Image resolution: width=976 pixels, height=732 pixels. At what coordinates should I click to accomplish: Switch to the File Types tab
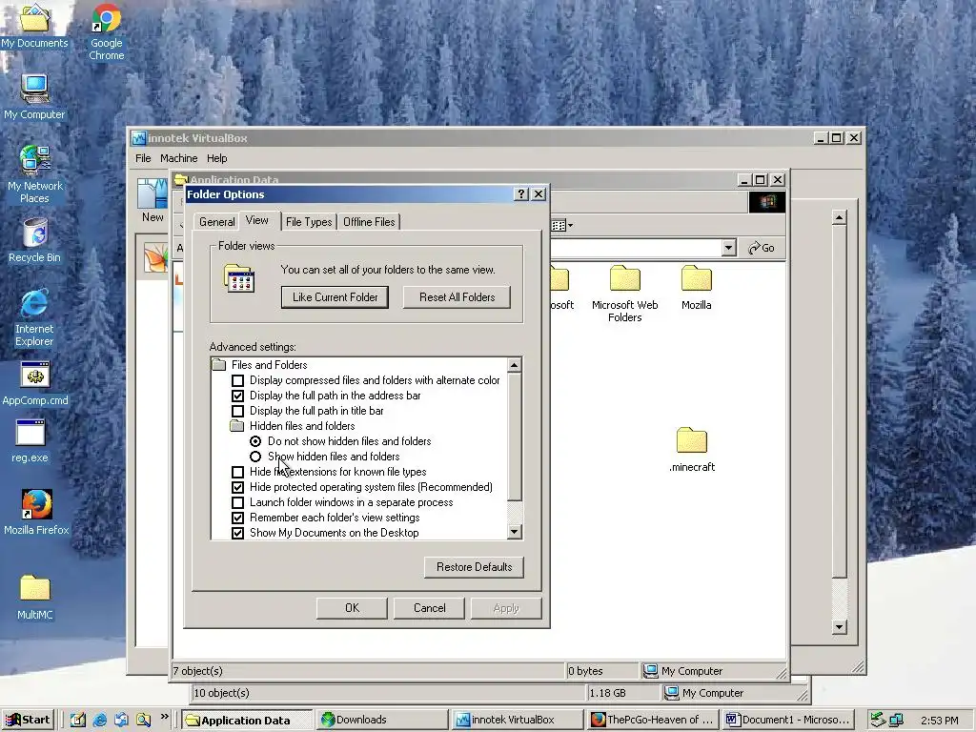pyautogui.click(x=309, y=222)
